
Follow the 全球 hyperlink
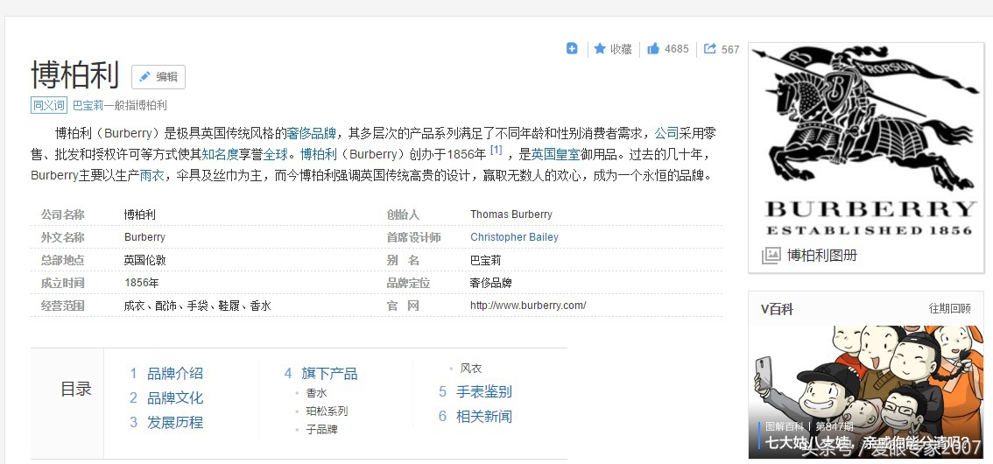pyautogui.click(x=276, y=154)
